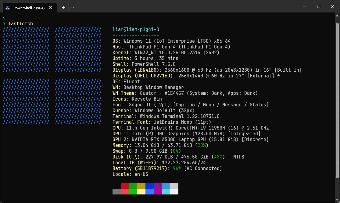Minimize the Windows Terminal window
The image size is (340, 203).
point(304,6)
